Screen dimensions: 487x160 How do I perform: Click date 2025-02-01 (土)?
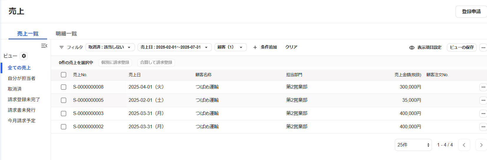(x=146, y=100)
